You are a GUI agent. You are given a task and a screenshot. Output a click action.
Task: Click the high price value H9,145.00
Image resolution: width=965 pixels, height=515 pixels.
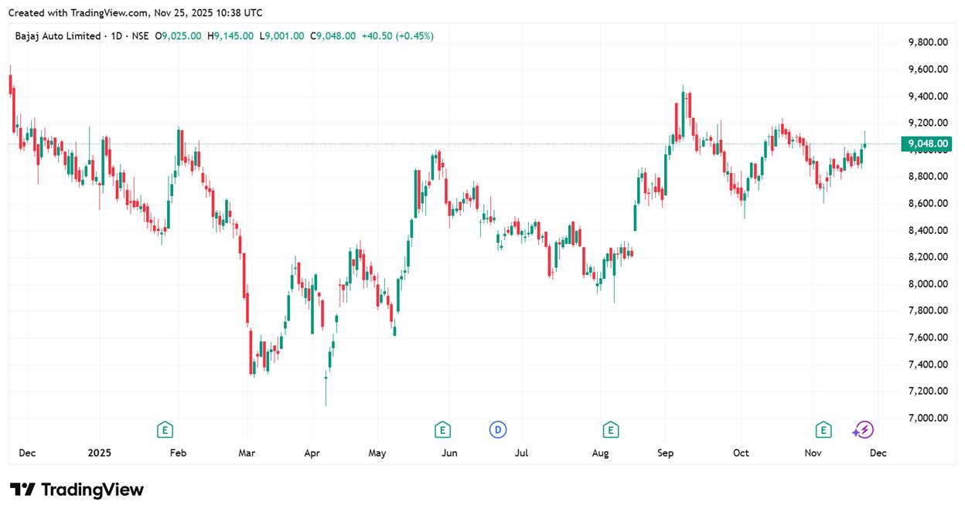230,36
